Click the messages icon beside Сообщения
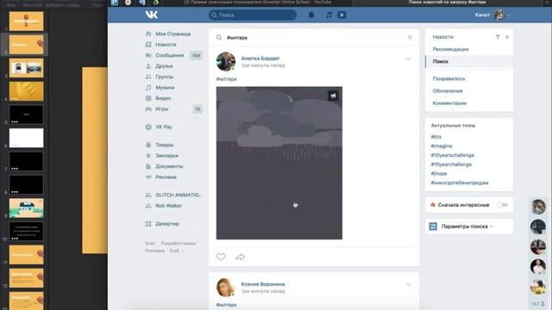The width and height of the screenshot is (552, 310). point(148,55)
